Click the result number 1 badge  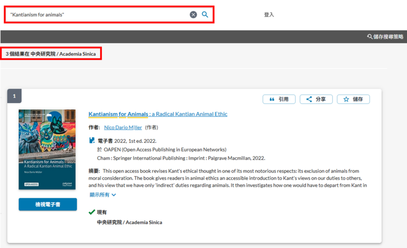pos(14,96)
